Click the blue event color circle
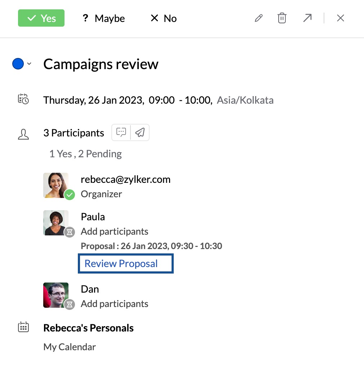 [x=18, y=64]
